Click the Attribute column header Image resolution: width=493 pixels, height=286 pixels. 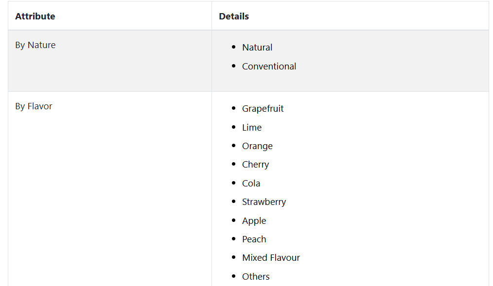pos(35,17)
